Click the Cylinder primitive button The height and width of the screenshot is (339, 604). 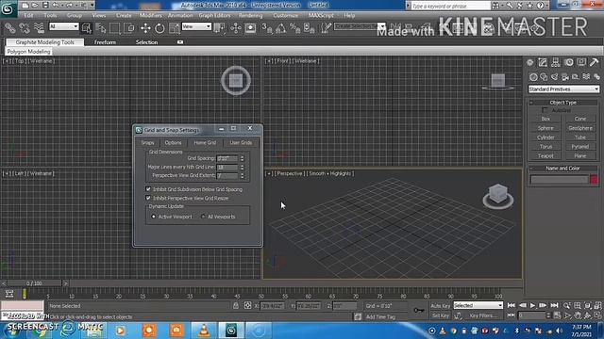tap(545, 137)
